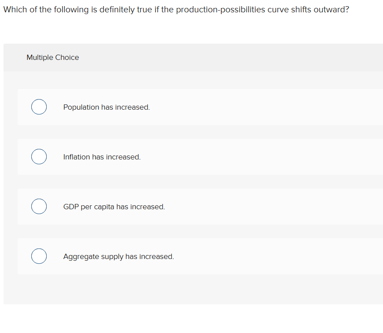Click the fourth answer option row
Viewport: 383px width, 333px height.
pos(200,256)
